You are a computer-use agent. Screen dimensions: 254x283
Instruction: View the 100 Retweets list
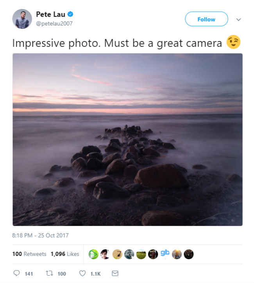coord(29,254)
